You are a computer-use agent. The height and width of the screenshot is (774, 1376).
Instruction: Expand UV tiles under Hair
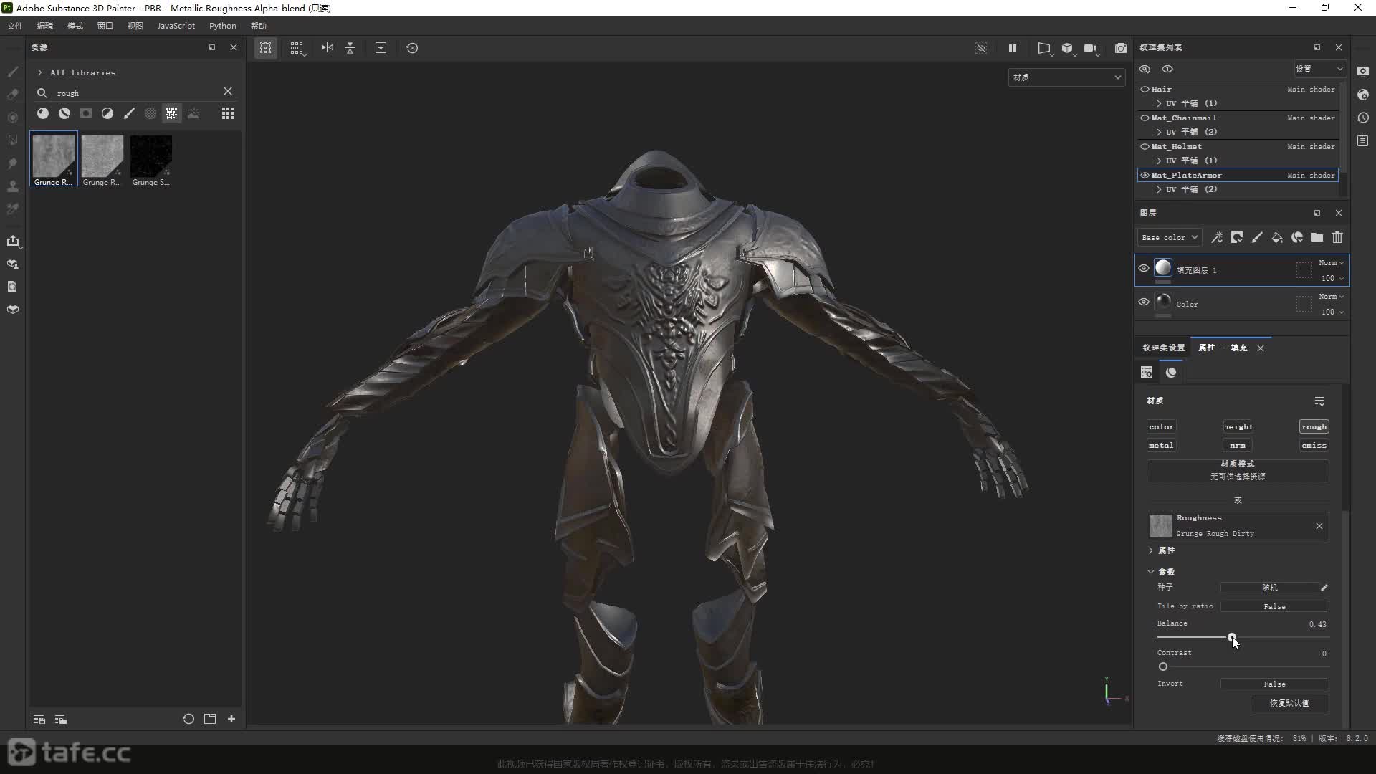click(1159, 103)
